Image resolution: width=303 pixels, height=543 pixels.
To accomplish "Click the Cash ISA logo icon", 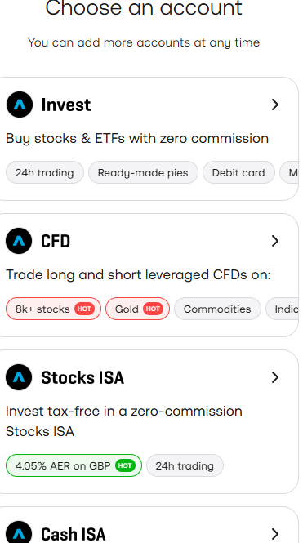I will point(19,532).
